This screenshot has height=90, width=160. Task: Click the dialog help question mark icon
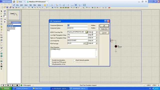coord(105,21)
